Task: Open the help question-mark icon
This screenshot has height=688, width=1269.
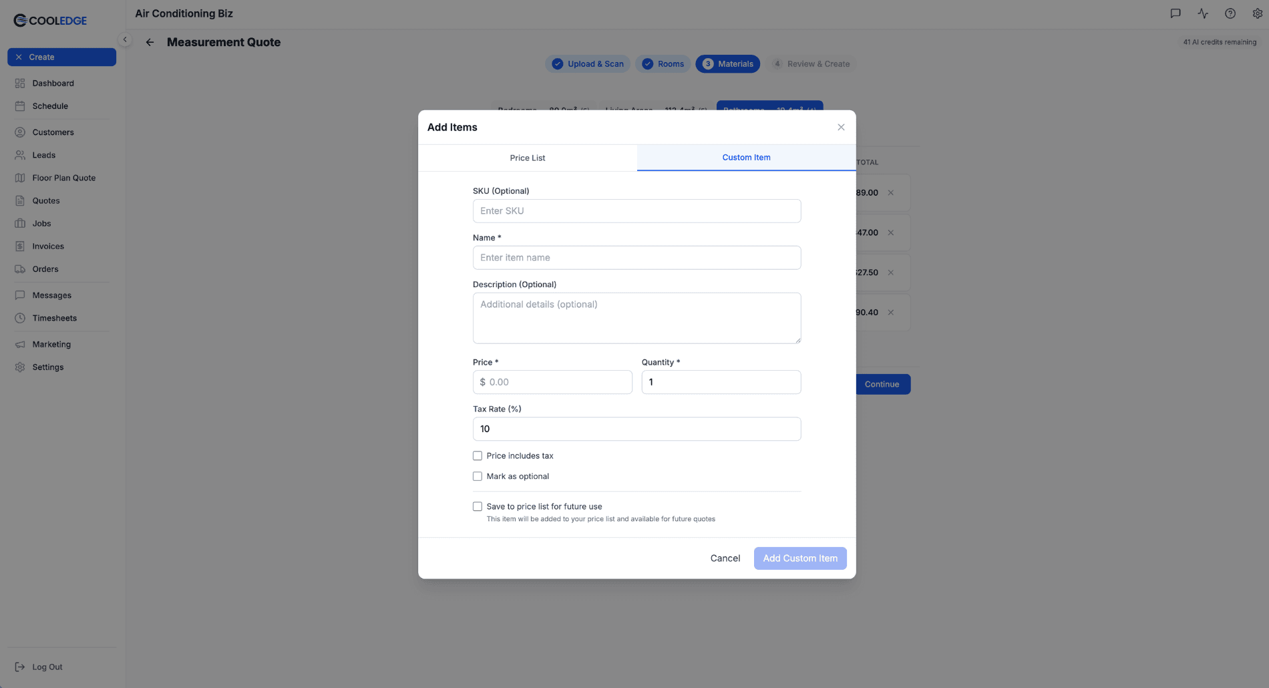Action: (x=1230, y=13)
